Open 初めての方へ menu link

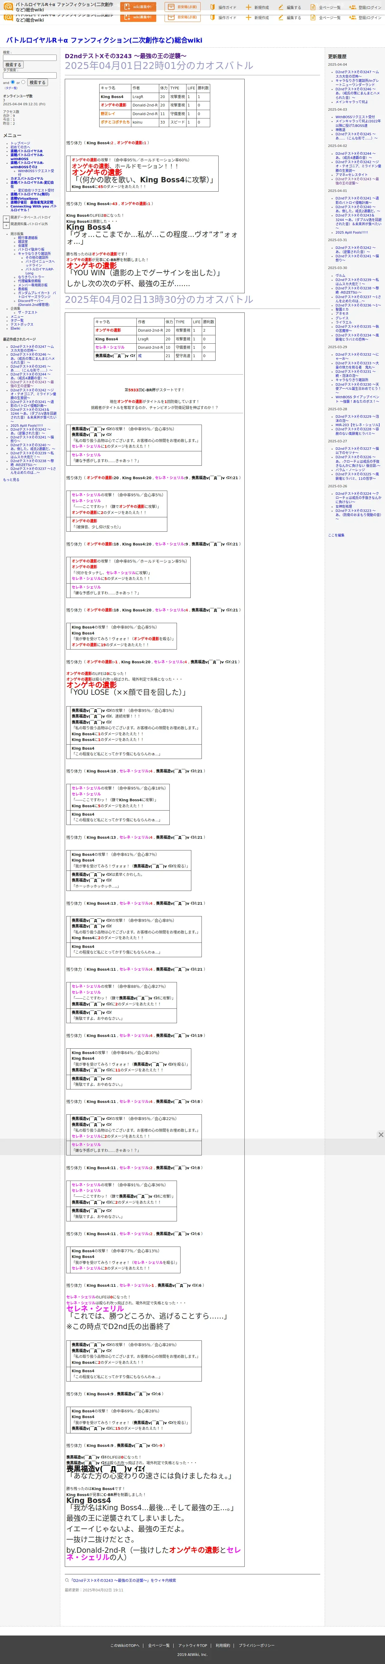20,147
